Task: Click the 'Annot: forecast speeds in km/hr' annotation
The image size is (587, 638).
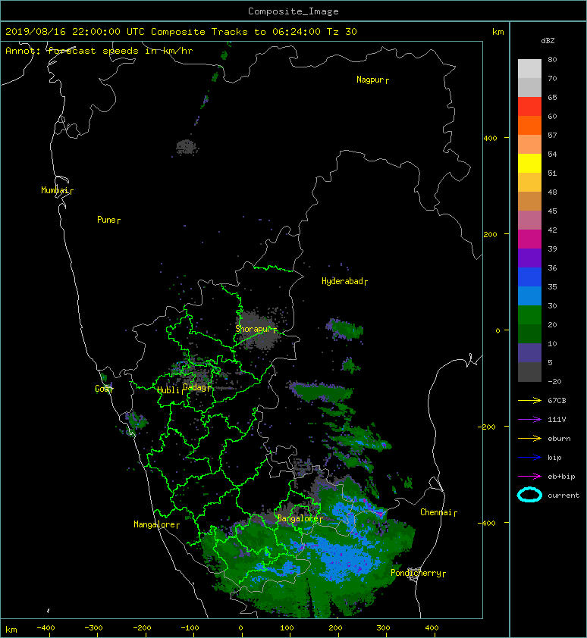Action: click(99, 51)
